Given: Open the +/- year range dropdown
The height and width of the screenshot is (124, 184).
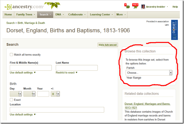Looking at the screenshot, I should [56, 94].
